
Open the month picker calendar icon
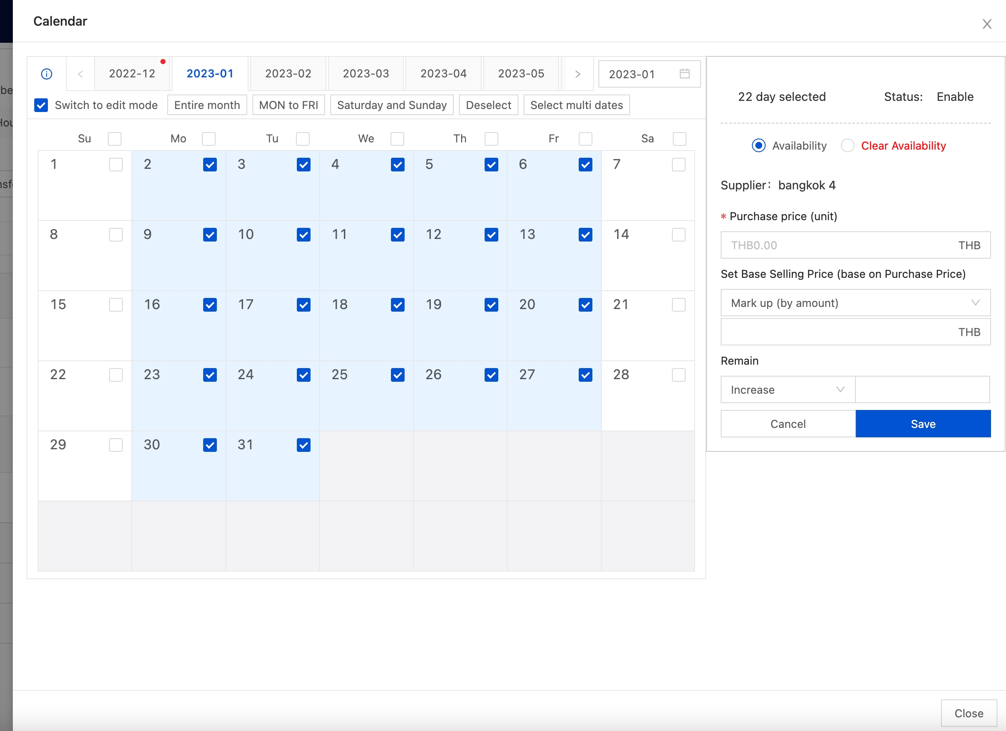coord(684,74)
